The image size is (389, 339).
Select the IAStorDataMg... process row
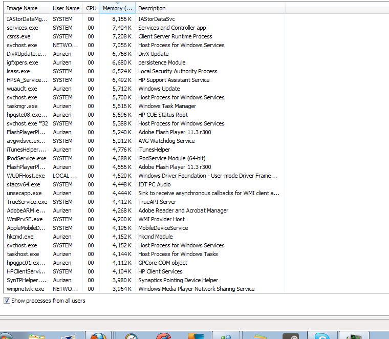coord(144,19)
